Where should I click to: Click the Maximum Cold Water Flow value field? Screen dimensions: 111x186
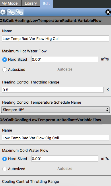[65, 159]
